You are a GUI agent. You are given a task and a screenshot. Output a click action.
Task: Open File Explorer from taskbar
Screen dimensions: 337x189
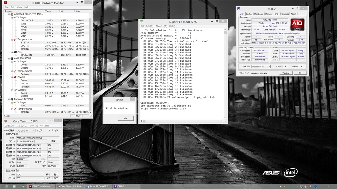[15, 186]
